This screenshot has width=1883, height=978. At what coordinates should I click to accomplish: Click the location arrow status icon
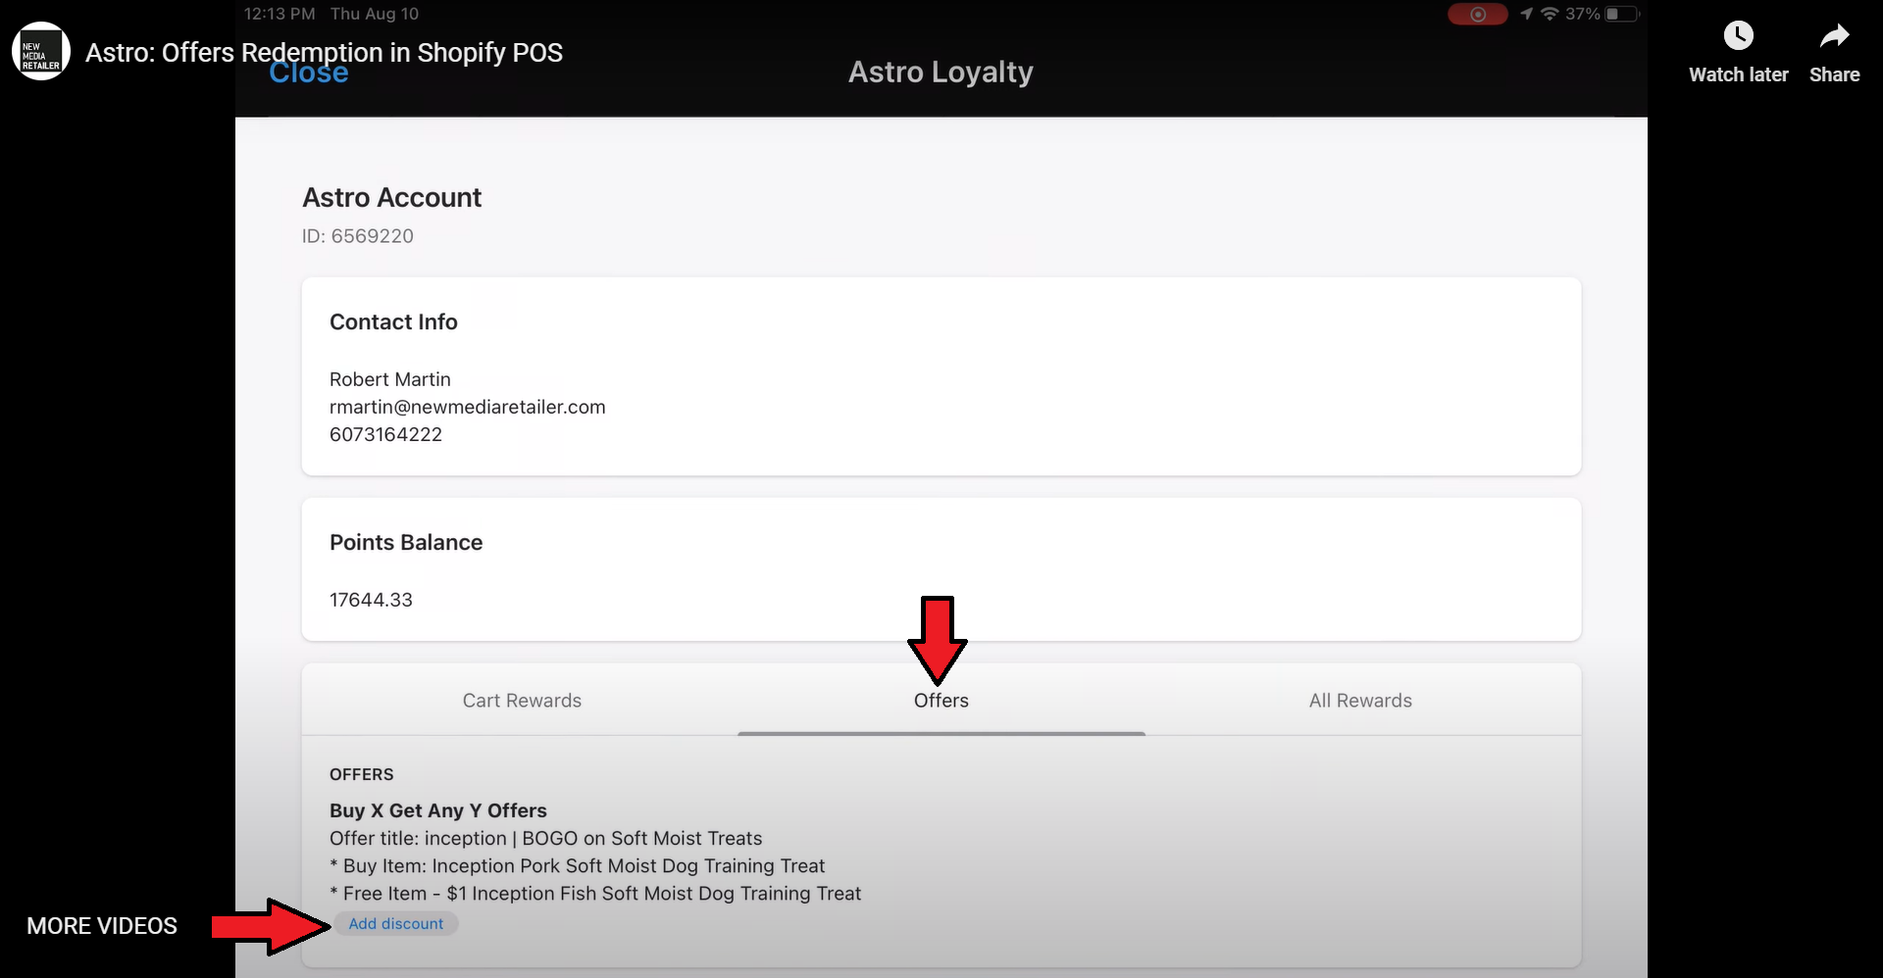pyautogui.click(x=1526, y=14)
